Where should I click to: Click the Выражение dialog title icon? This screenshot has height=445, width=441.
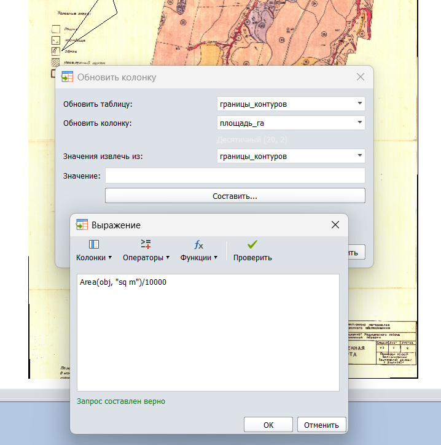[x=82, y=225]
